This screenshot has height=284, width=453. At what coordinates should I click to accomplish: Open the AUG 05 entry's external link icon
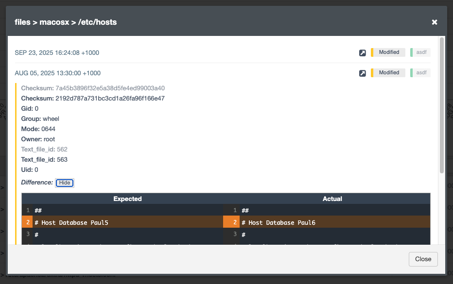(x=362, y=73)
